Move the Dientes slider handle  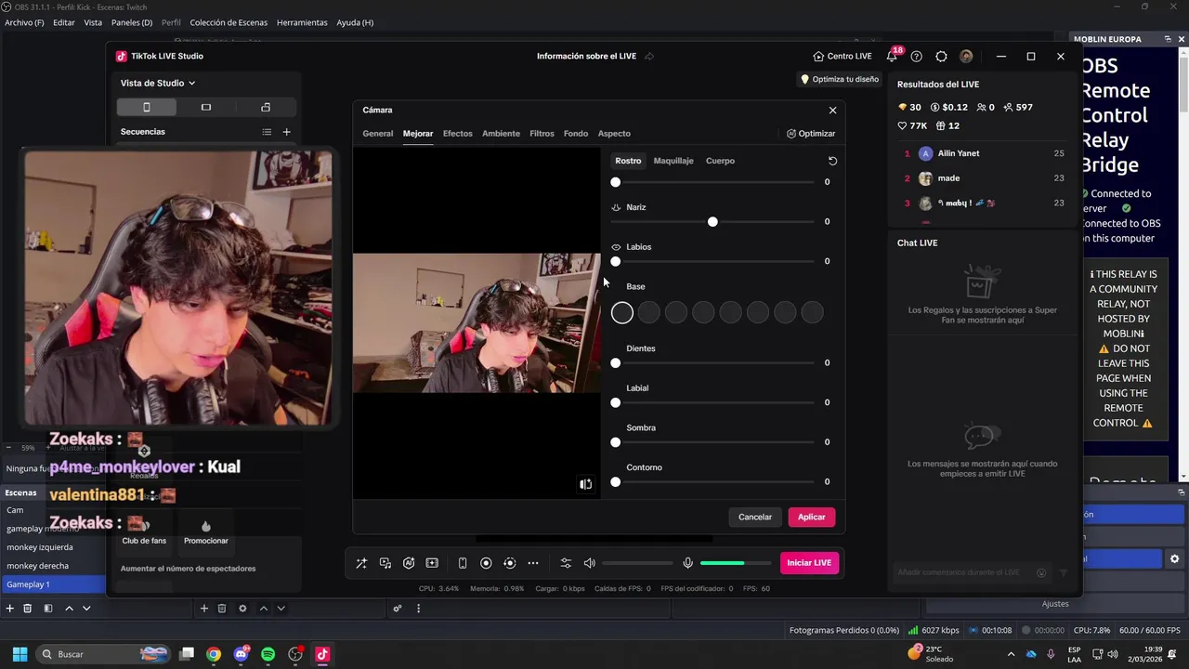coord(615,363)
